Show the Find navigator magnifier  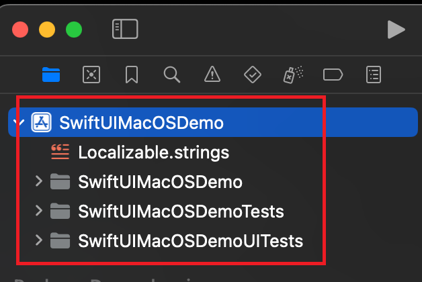click(171, 74)
